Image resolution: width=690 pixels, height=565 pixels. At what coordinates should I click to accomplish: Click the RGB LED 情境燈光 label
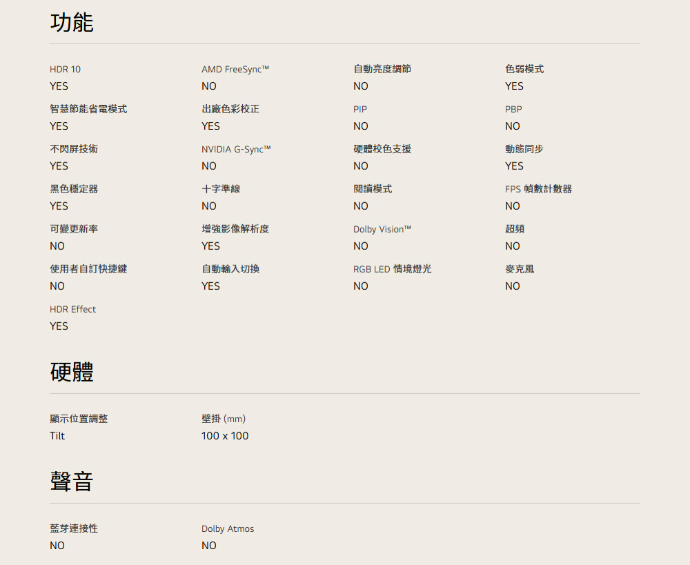pyautogui.click(x=392, y=269)
